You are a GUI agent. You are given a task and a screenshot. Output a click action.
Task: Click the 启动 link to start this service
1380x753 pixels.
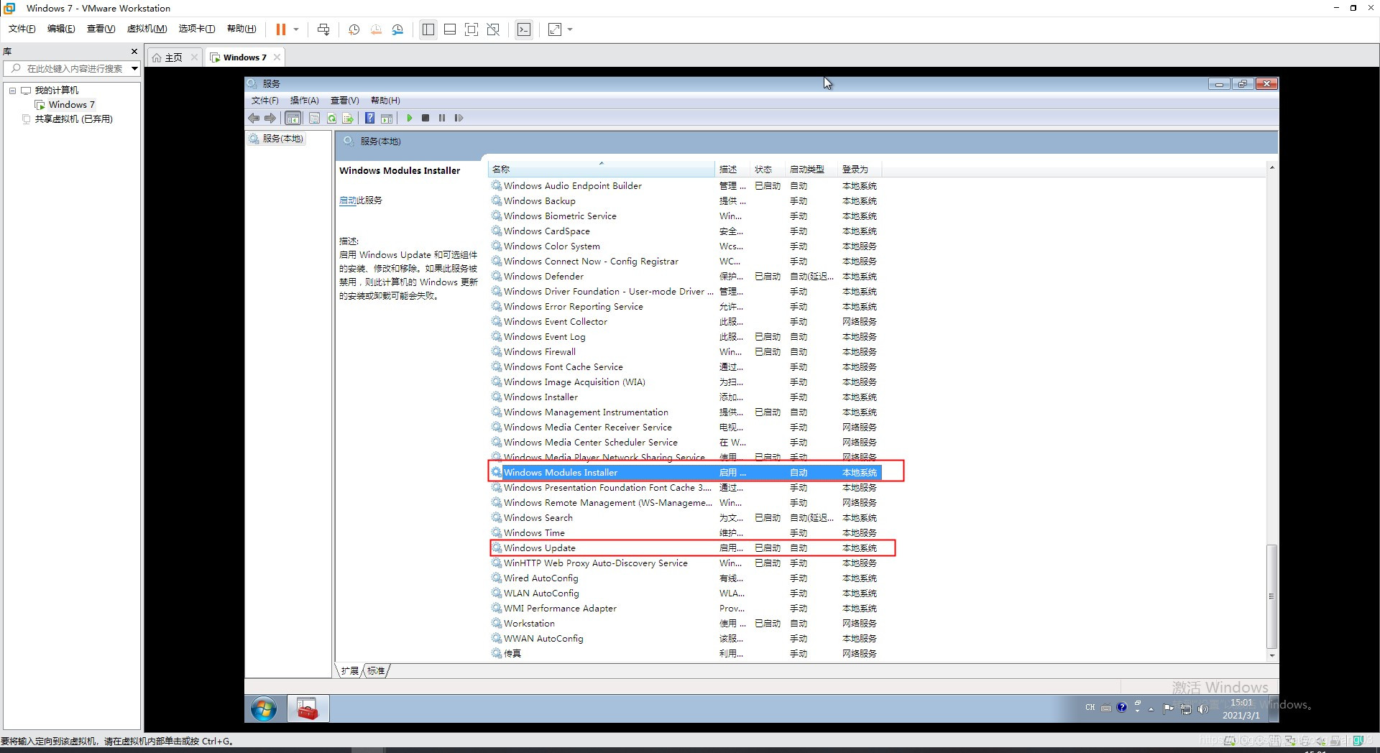pyautogui.click(x=348, y=200)
